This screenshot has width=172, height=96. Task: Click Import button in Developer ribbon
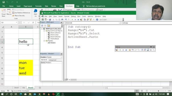click(99, 10)
